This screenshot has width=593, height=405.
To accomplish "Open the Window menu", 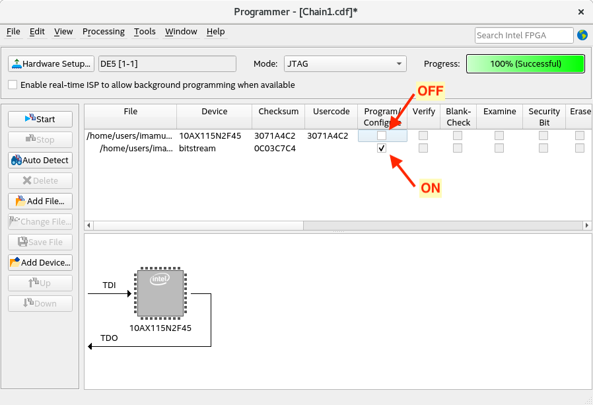I will [181, 32].
